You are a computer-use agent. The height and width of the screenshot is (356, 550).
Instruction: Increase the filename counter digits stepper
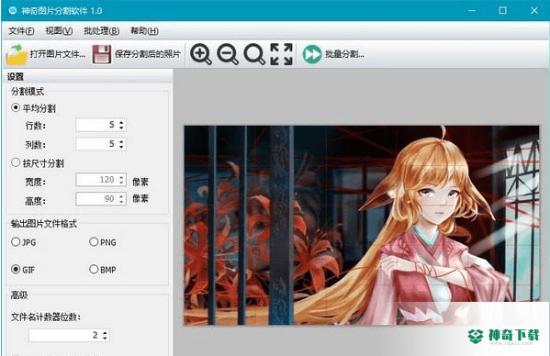(106, 332)
